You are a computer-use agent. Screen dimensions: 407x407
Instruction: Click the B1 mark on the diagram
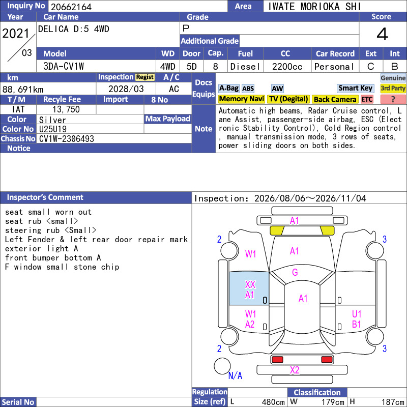[357, 324]
